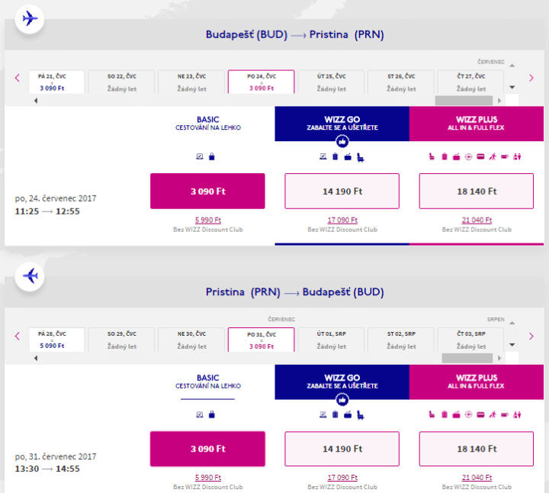Show next dates for Budapest to Pristina
Image resolution: width=549 pixels, height=493 pixels.
[531, 78]
